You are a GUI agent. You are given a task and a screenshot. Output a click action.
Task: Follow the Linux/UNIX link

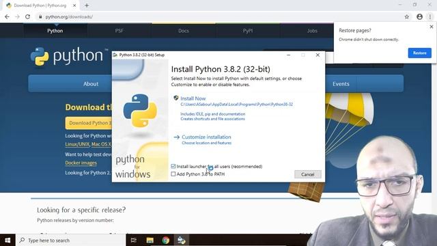coord(77,144)
